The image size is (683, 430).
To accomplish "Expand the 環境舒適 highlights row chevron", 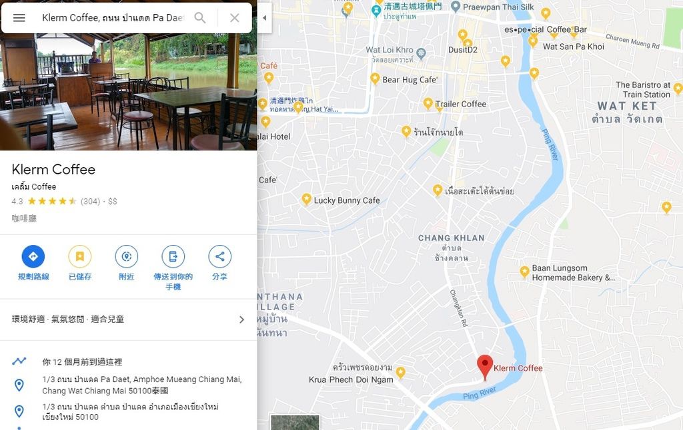I will click(x=241, y=320).
